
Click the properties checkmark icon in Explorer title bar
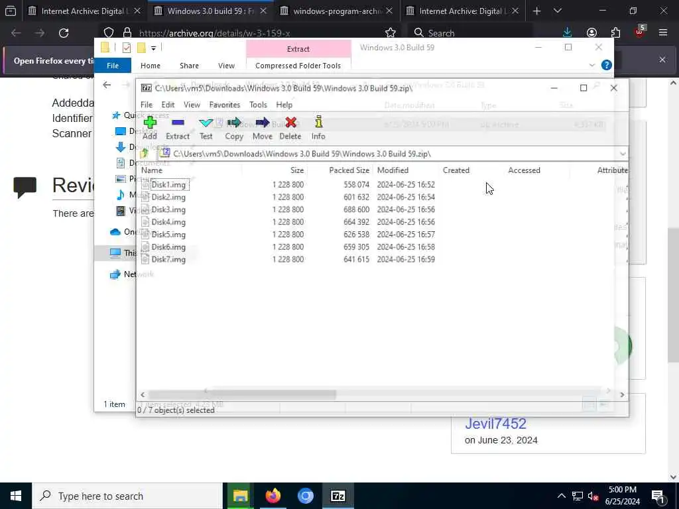point(127,48)
